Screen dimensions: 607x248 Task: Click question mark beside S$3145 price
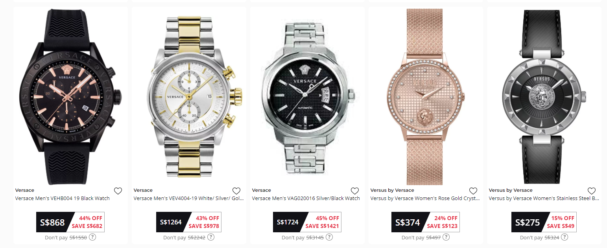tap(329, 237)
